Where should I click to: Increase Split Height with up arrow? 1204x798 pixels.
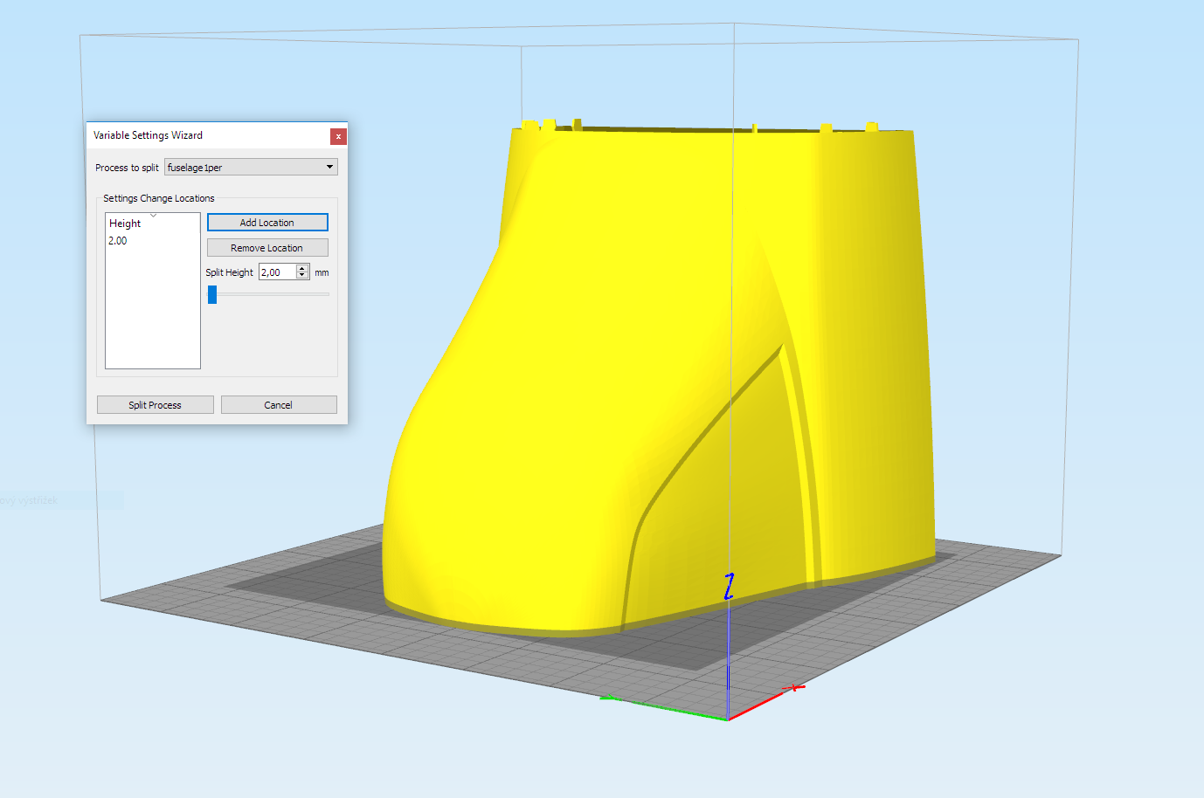click(302, 269)
